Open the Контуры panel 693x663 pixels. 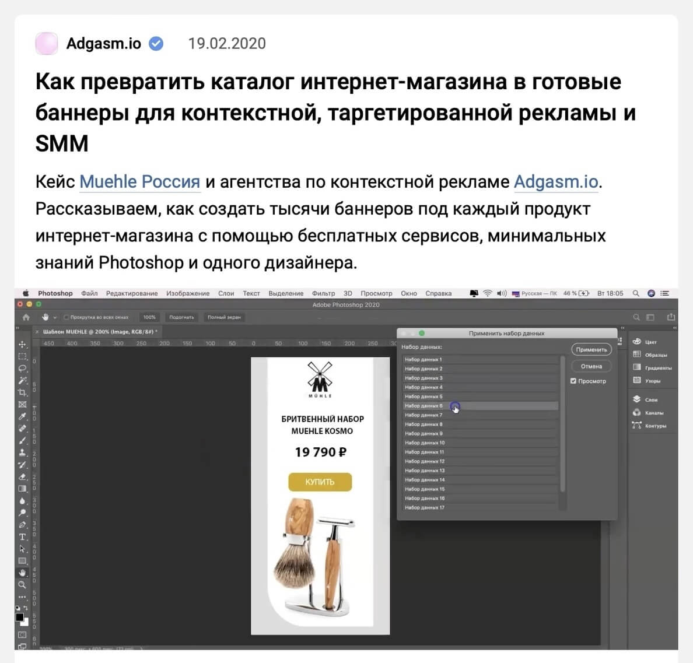[x=649, y=425]
